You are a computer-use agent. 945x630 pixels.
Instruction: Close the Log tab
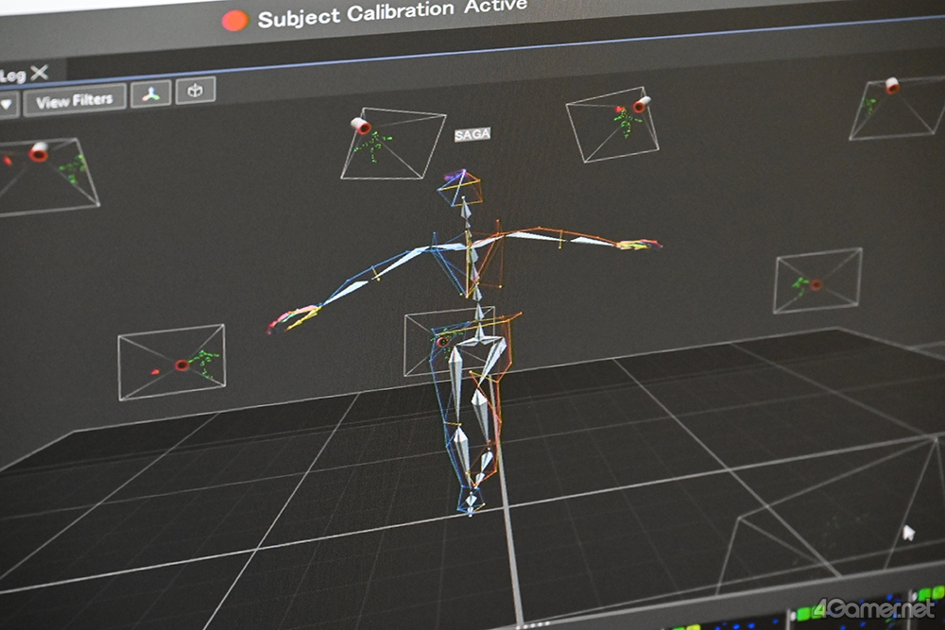tap(39, 73)
